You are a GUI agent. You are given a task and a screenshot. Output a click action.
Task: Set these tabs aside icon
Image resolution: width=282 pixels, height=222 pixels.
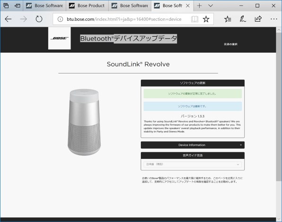[x=17, y=6]
